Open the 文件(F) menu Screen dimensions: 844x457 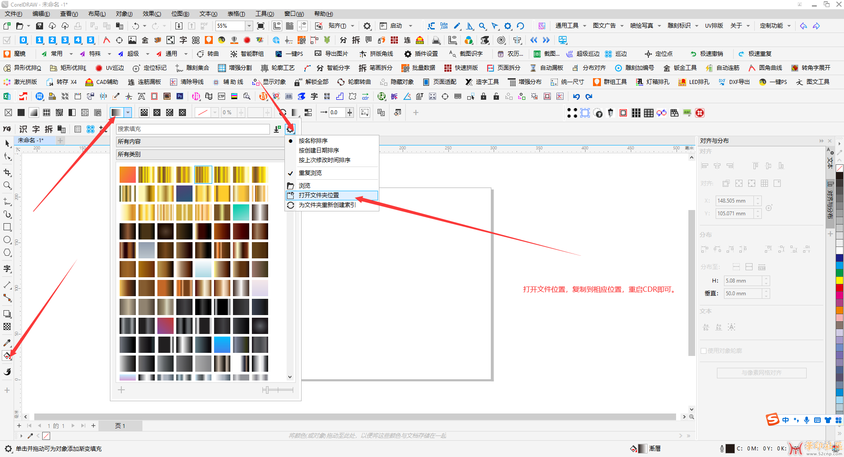point(13,14)
